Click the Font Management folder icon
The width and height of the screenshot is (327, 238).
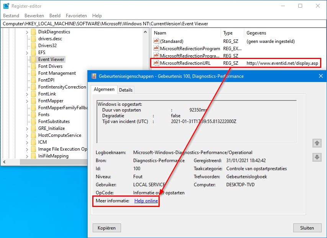coord(33,73)
